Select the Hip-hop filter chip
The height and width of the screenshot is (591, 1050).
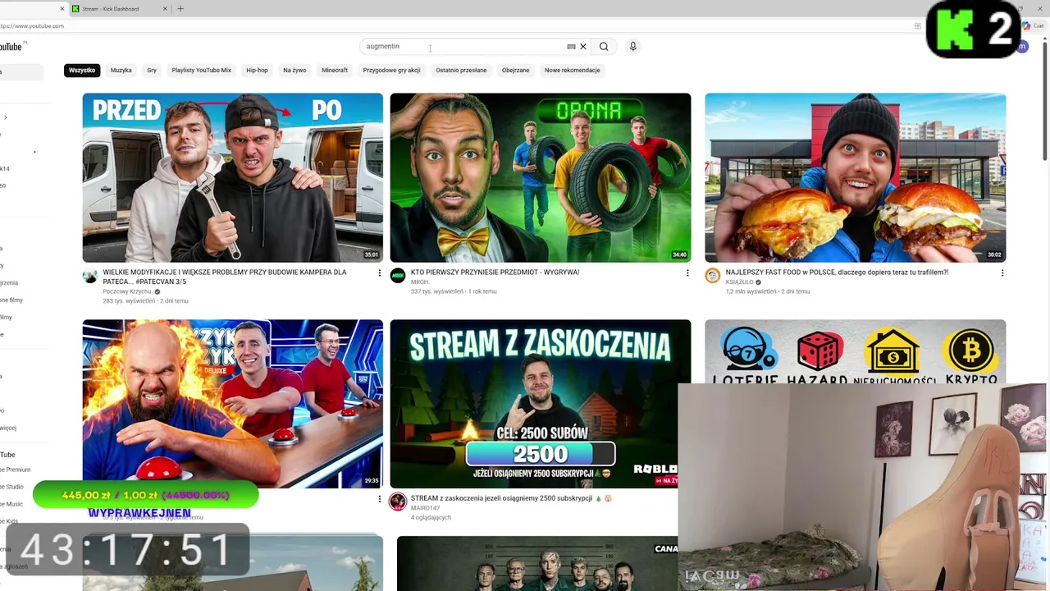pyautogui.click(x=257, y=71)
